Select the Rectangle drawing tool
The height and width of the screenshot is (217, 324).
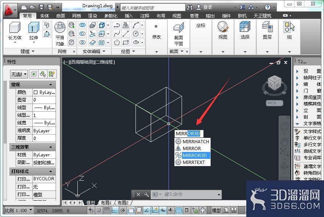click(126, 43)
